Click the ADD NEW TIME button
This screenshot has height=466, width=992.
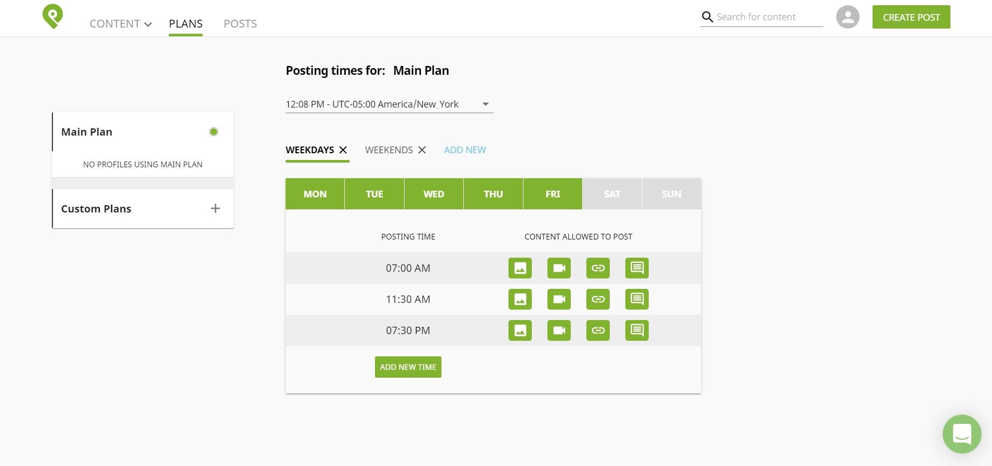[x=408, y=367]
